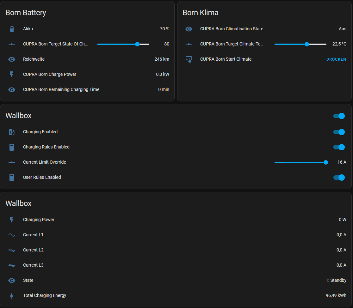Open the Current L1 entity label
The width and height of the screenshot is (353, 308).
[x=33, y=235]
